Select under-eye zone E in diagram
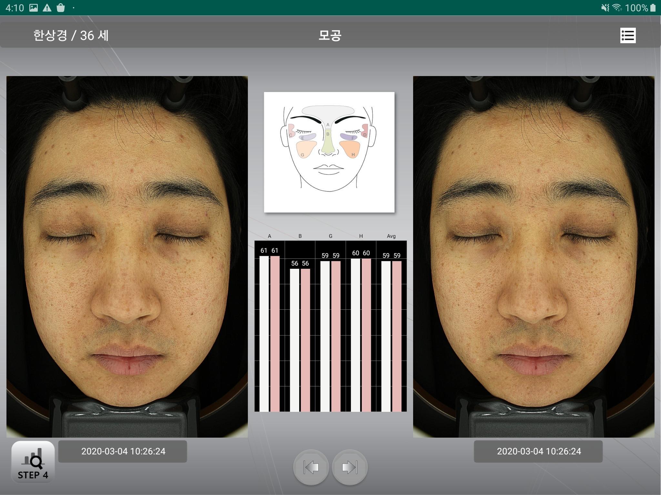This screenshot has height=495, width=661. click(x=307, y=137)
